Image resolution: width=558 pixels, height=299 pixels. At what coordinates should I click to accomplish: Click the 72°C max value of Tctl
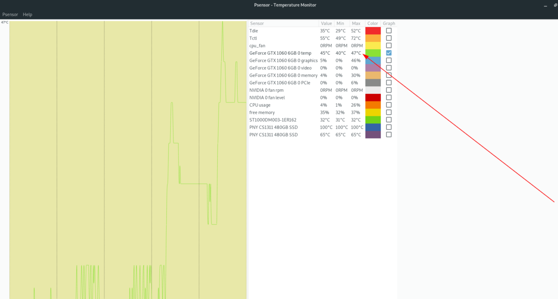(356, 38)
